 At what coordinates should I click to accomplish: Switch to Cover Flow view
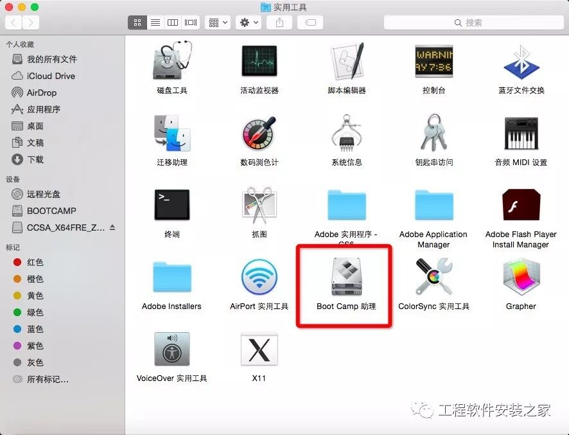coord(191,22)
